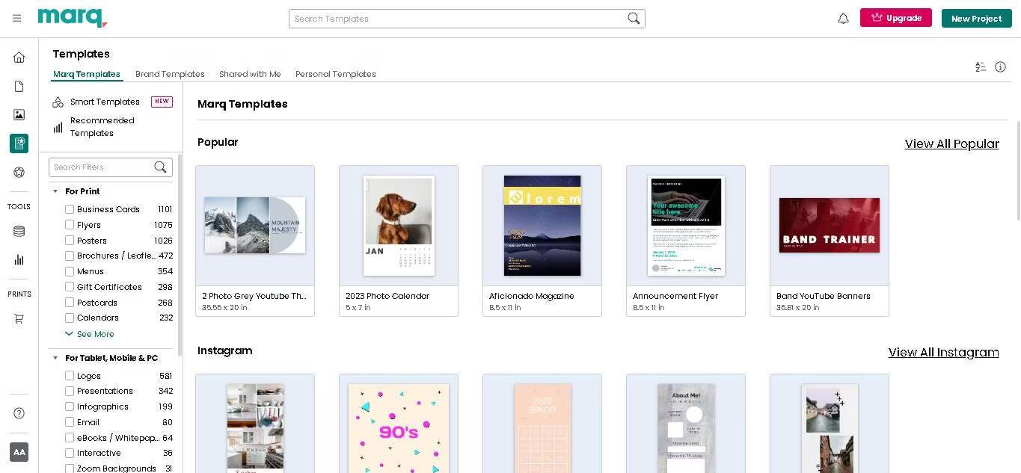Collapse the For Tablet, Mobile & PC arrow

(x=55, y=358)
